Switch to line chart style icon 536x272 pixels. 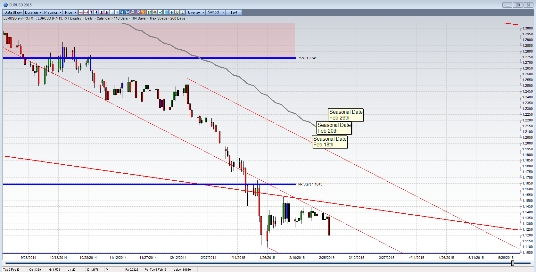pos(160,12)
